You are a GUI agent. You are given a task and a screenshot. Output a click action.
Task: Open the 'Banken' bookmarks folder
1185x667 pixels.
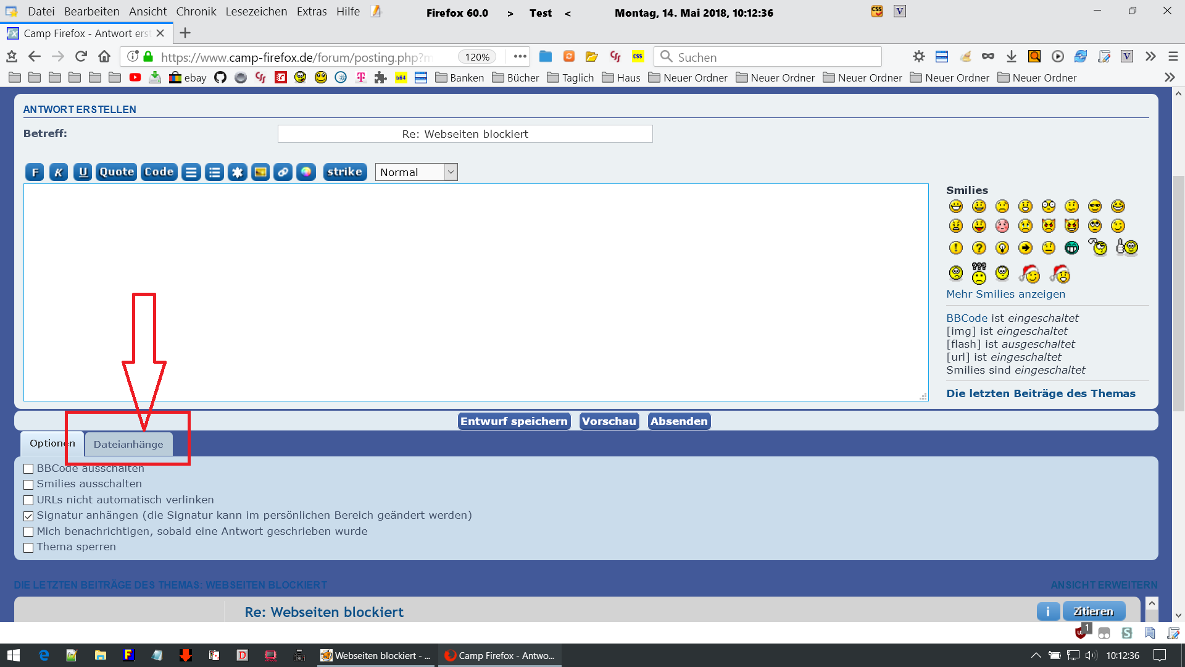click(x=460, y=78)
